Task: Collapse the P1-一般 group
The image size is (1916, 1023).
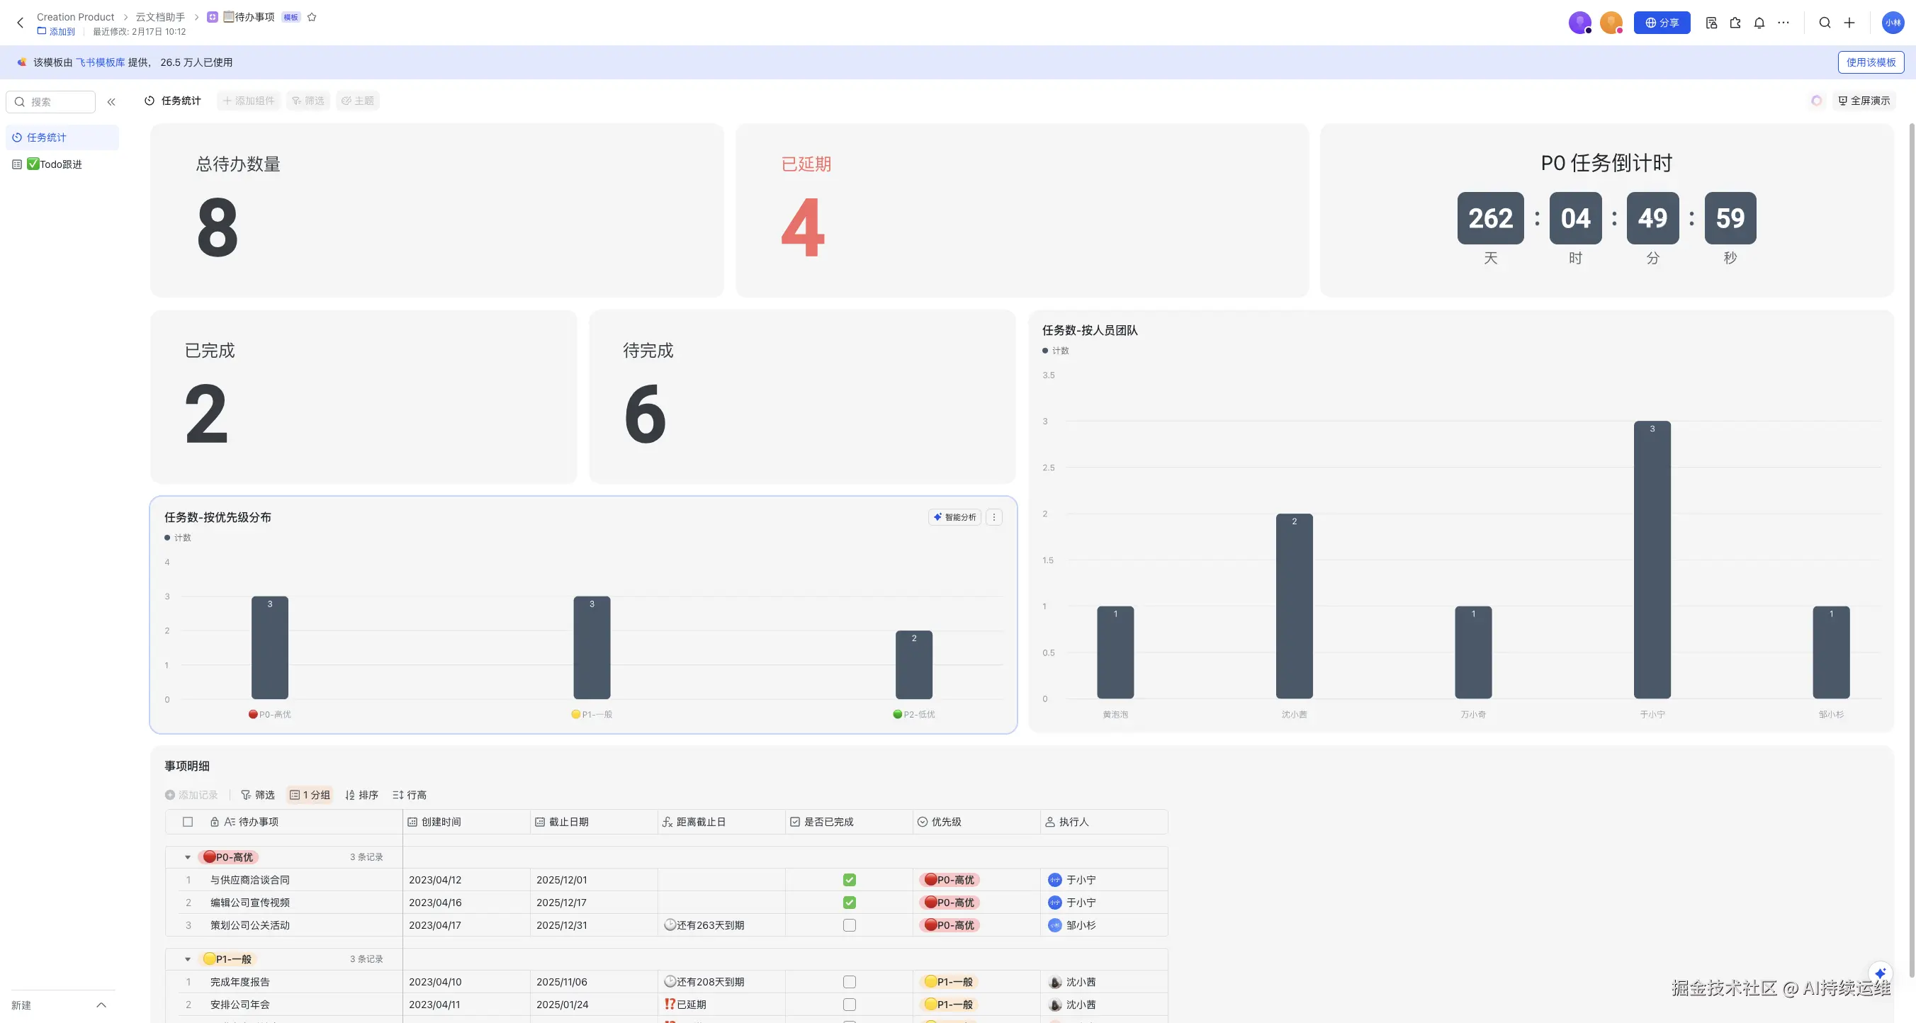Action: click(188, 960)
